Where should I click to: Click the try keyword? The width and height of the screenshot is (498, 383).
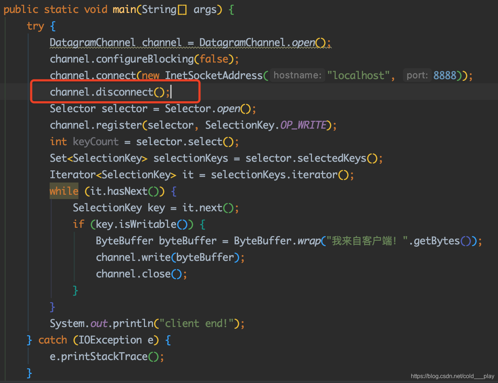point(35,26)
